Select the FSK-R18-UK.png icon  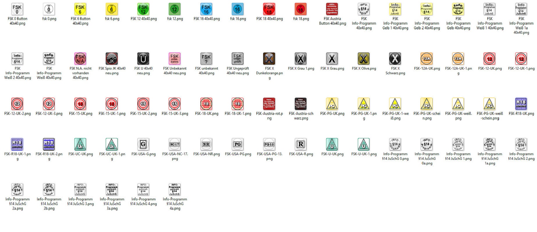521,104
